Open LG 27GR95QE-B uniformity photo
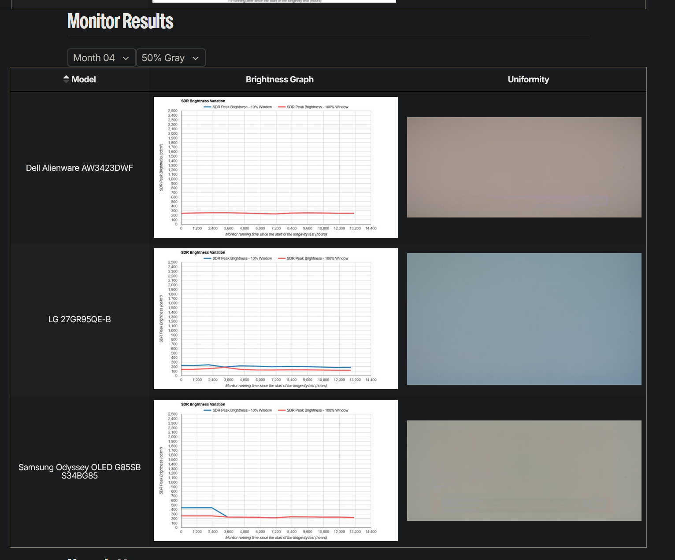Screen dimensions: 675x560 [x=524, y=319]
